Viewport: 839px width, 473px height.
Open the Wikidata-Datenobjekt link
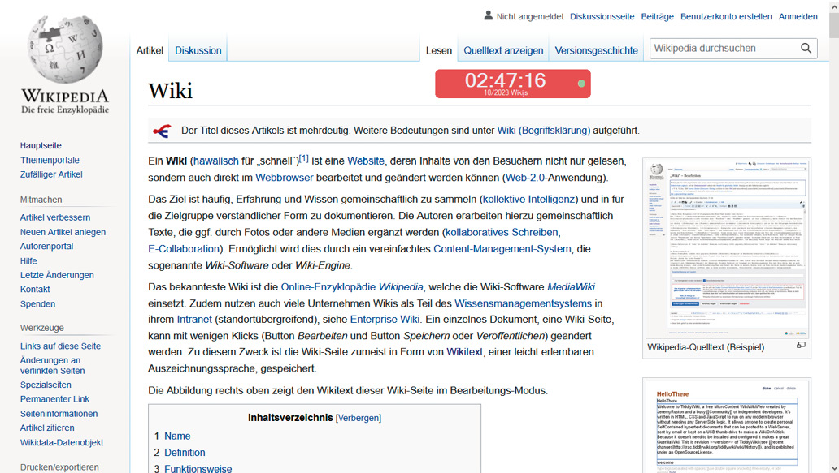pyautogui.click(x=62, y=442)
